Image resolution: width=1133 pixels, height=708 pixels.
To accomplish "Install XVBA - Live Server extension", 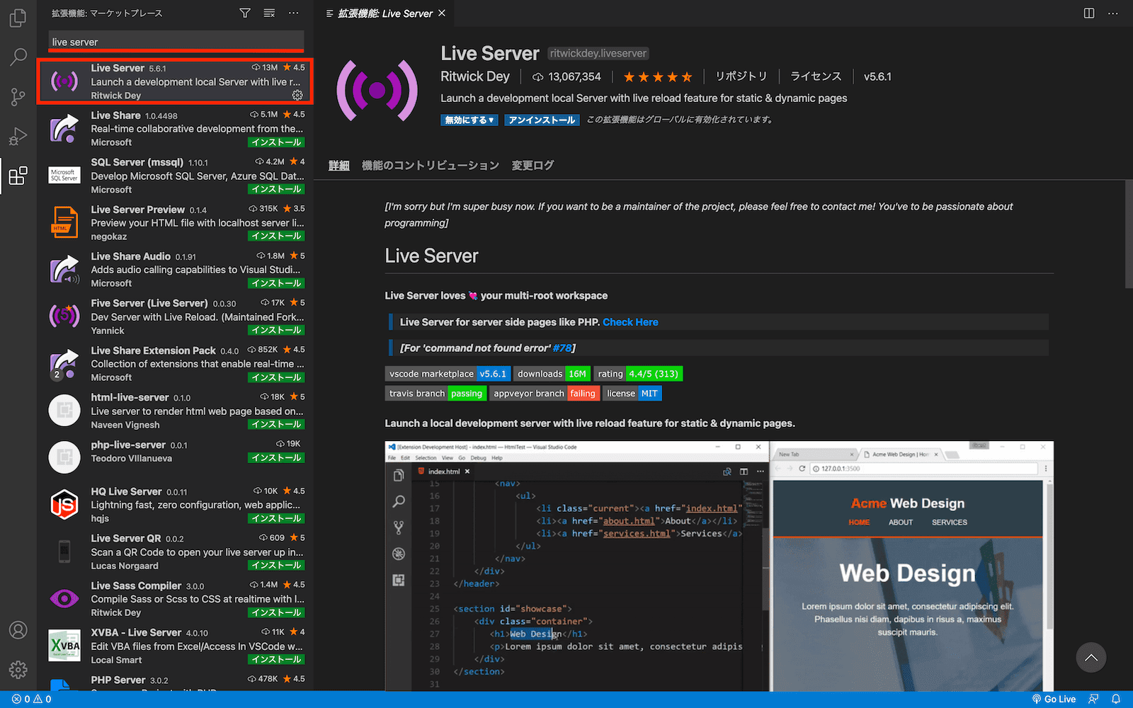I will pos(276,659).
